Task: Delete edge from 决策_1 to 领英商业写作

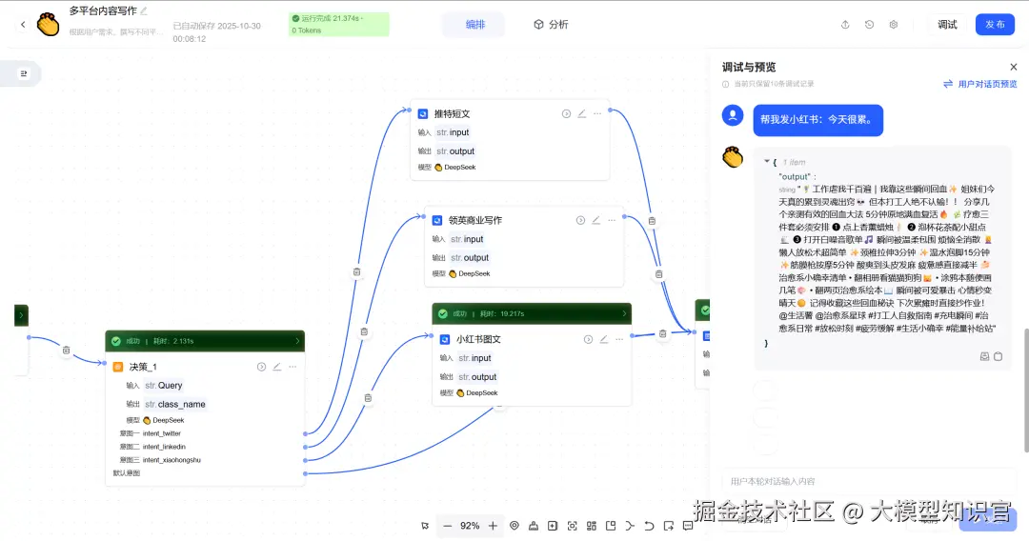Action: tap(364, 331)
